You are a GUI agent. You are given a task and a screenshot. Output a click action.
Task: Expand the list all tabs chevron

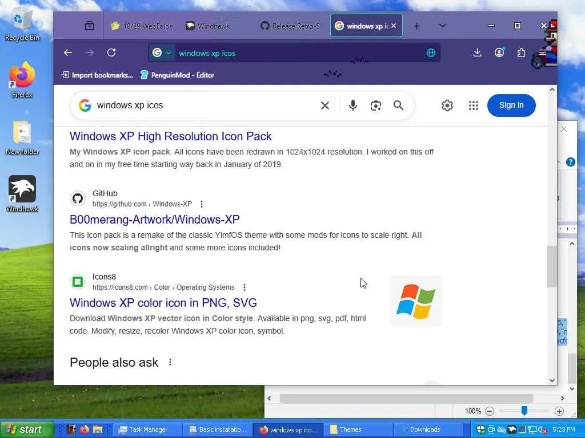(x=443, y=26)
